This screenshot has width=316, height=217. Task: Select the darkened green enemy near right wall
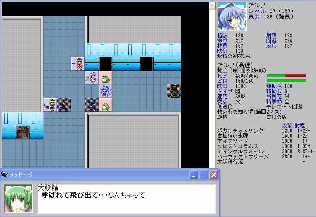pyautogui.click(x=174, y=91)
